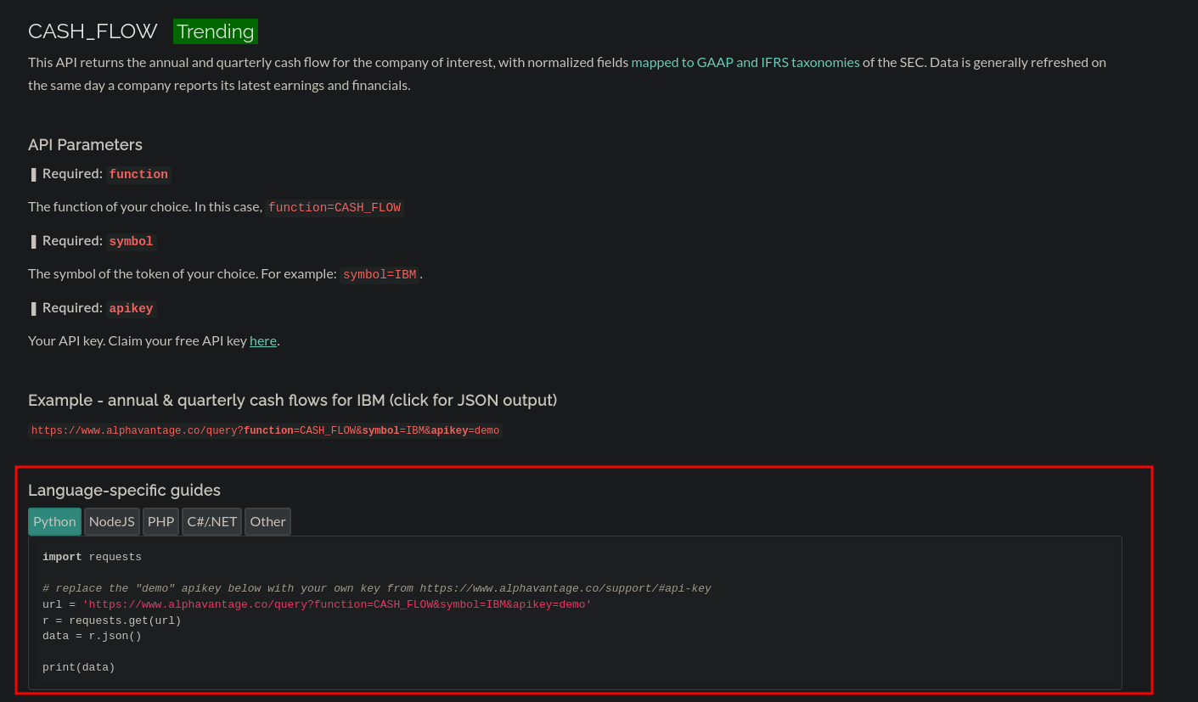Click the symbol required parameter badge
Viewport: 1198px width, 702px height.
(x=131, y=241)
